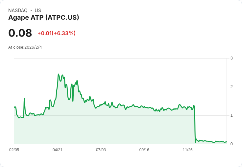Click the At close:2026/2/4 timestamp
This screenshot has height=167, width=242.
25,47
